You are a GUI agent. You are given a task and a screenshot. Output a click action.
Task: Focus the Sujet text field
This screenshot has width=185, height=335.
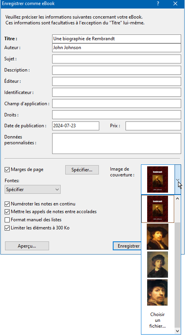pos(117,59)
